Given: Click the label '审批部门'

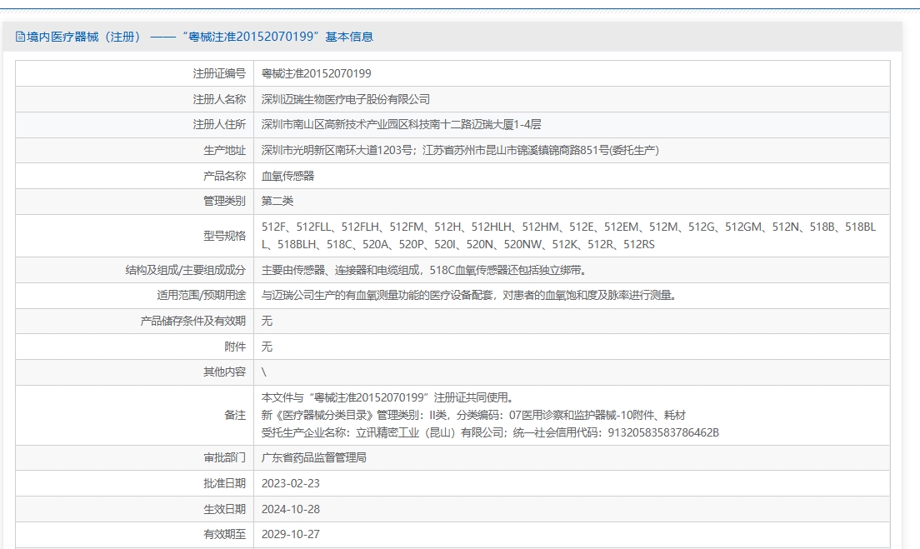Looking at the screenshot, I should [x=225, y=457].
